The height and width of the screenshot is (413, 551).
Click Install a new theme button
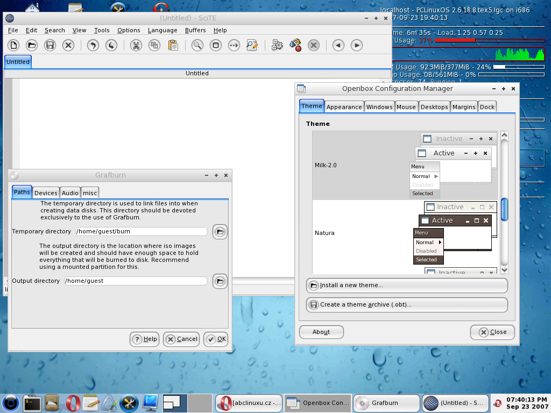[x=407, y=286]
